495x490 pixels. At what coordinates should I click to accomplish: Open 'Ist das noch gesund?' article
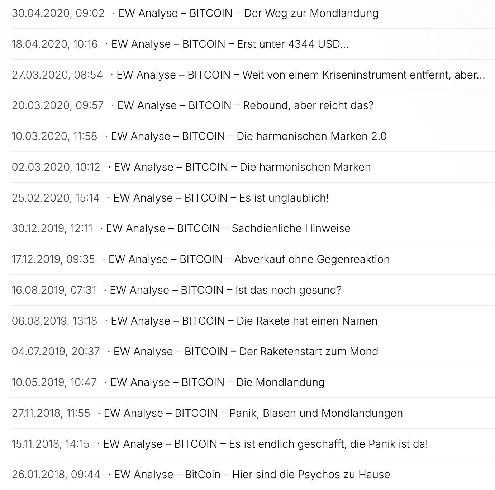click(225, 290)
